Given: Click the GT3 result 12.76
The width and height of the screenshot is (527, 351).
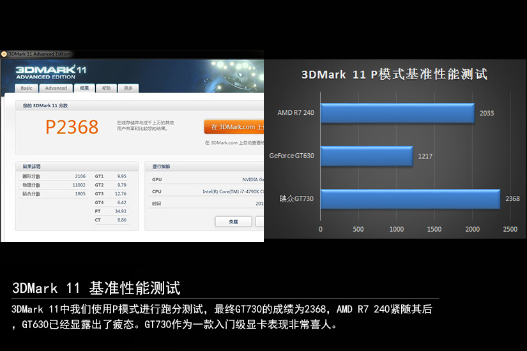Looking at the screenshot, I should click(121, 193).
